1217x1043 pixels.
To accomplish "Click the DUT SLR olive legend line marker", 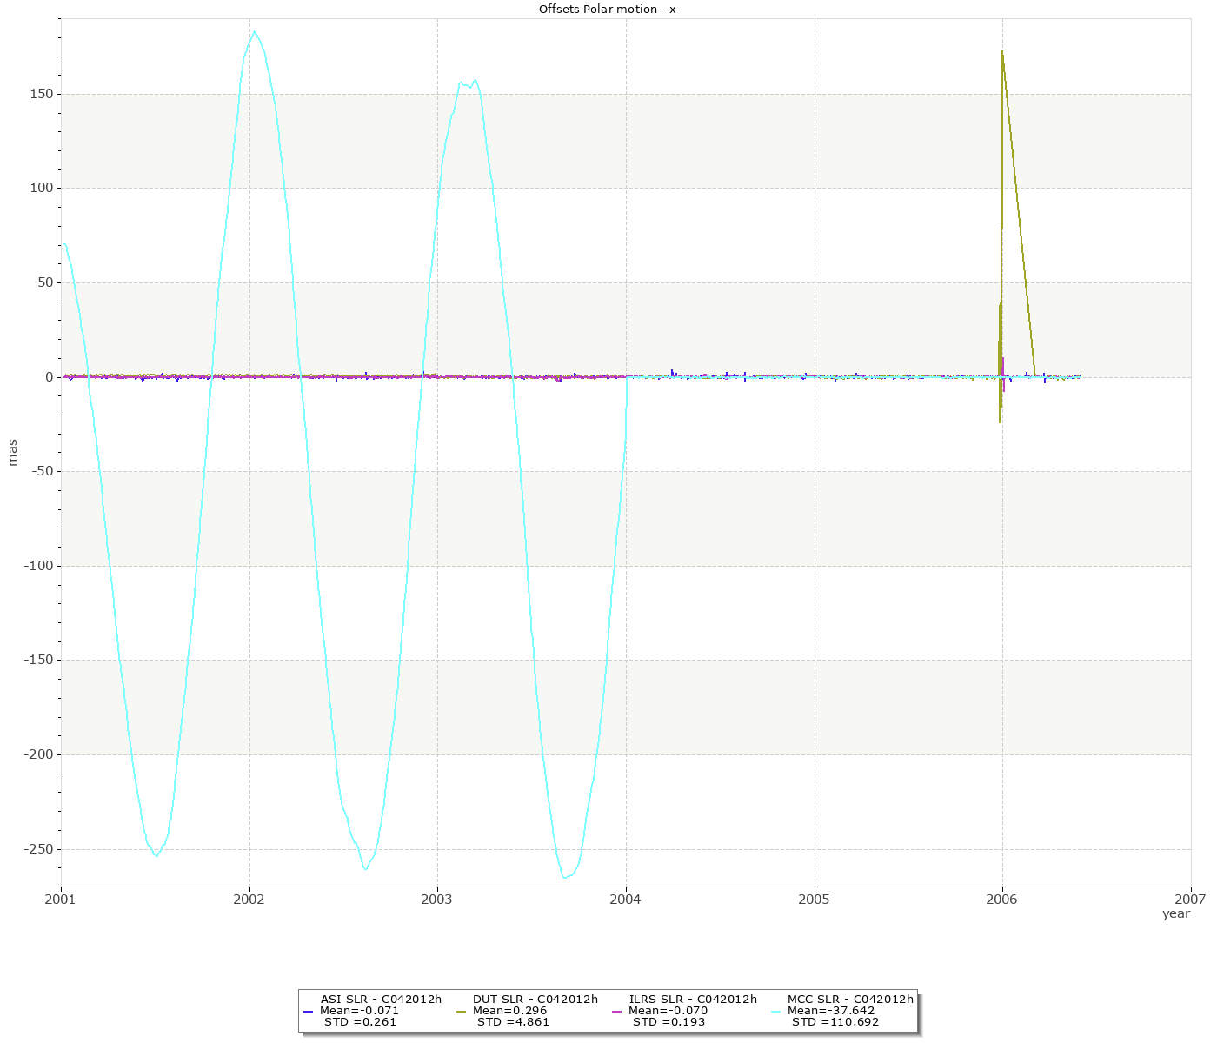I will point(461,1012).
